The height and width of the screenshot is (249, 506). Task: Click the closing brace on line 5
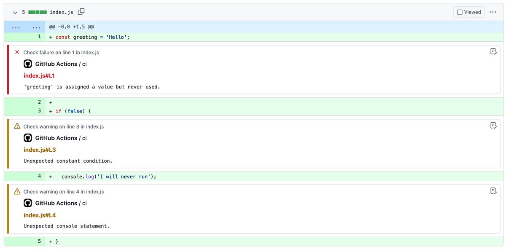pyautogui.click(x=57, y=242)
